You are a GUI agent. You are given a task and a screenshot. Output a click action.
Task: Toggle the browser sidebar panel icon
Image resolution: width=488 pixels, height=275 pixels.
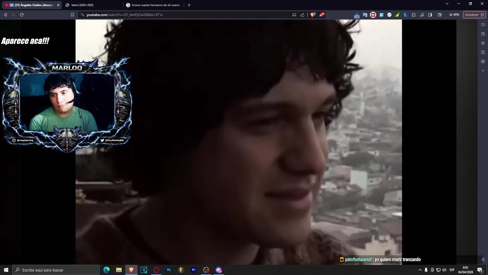[x=430, y=15]
